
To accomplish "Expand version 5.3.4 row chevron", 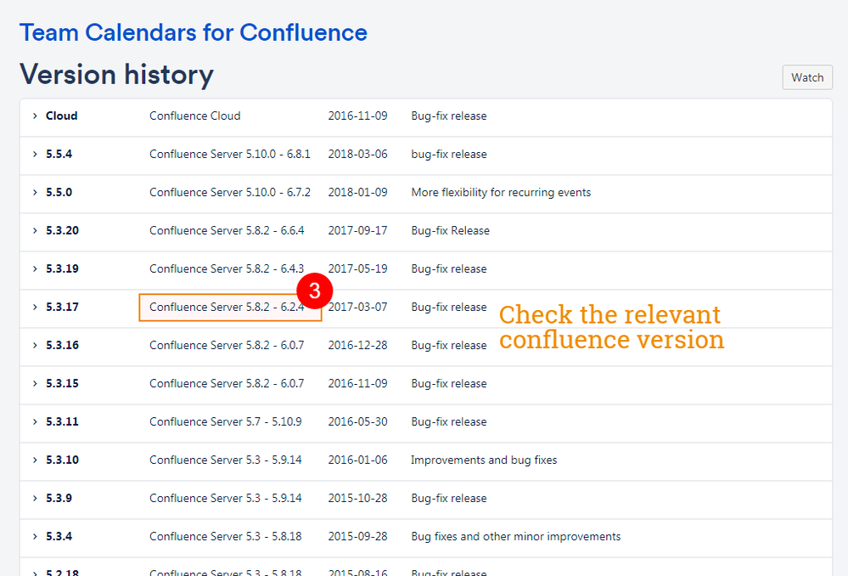I will 35,536.
